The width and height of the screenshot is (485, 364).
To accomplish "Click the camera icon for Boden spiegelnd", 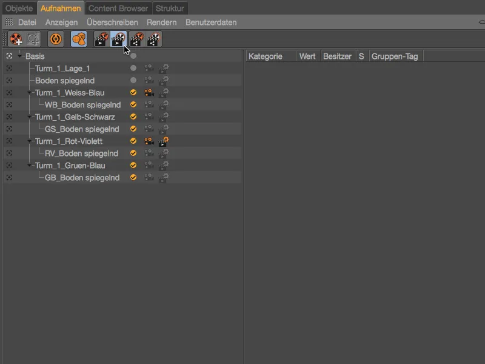I will point(149,81).
